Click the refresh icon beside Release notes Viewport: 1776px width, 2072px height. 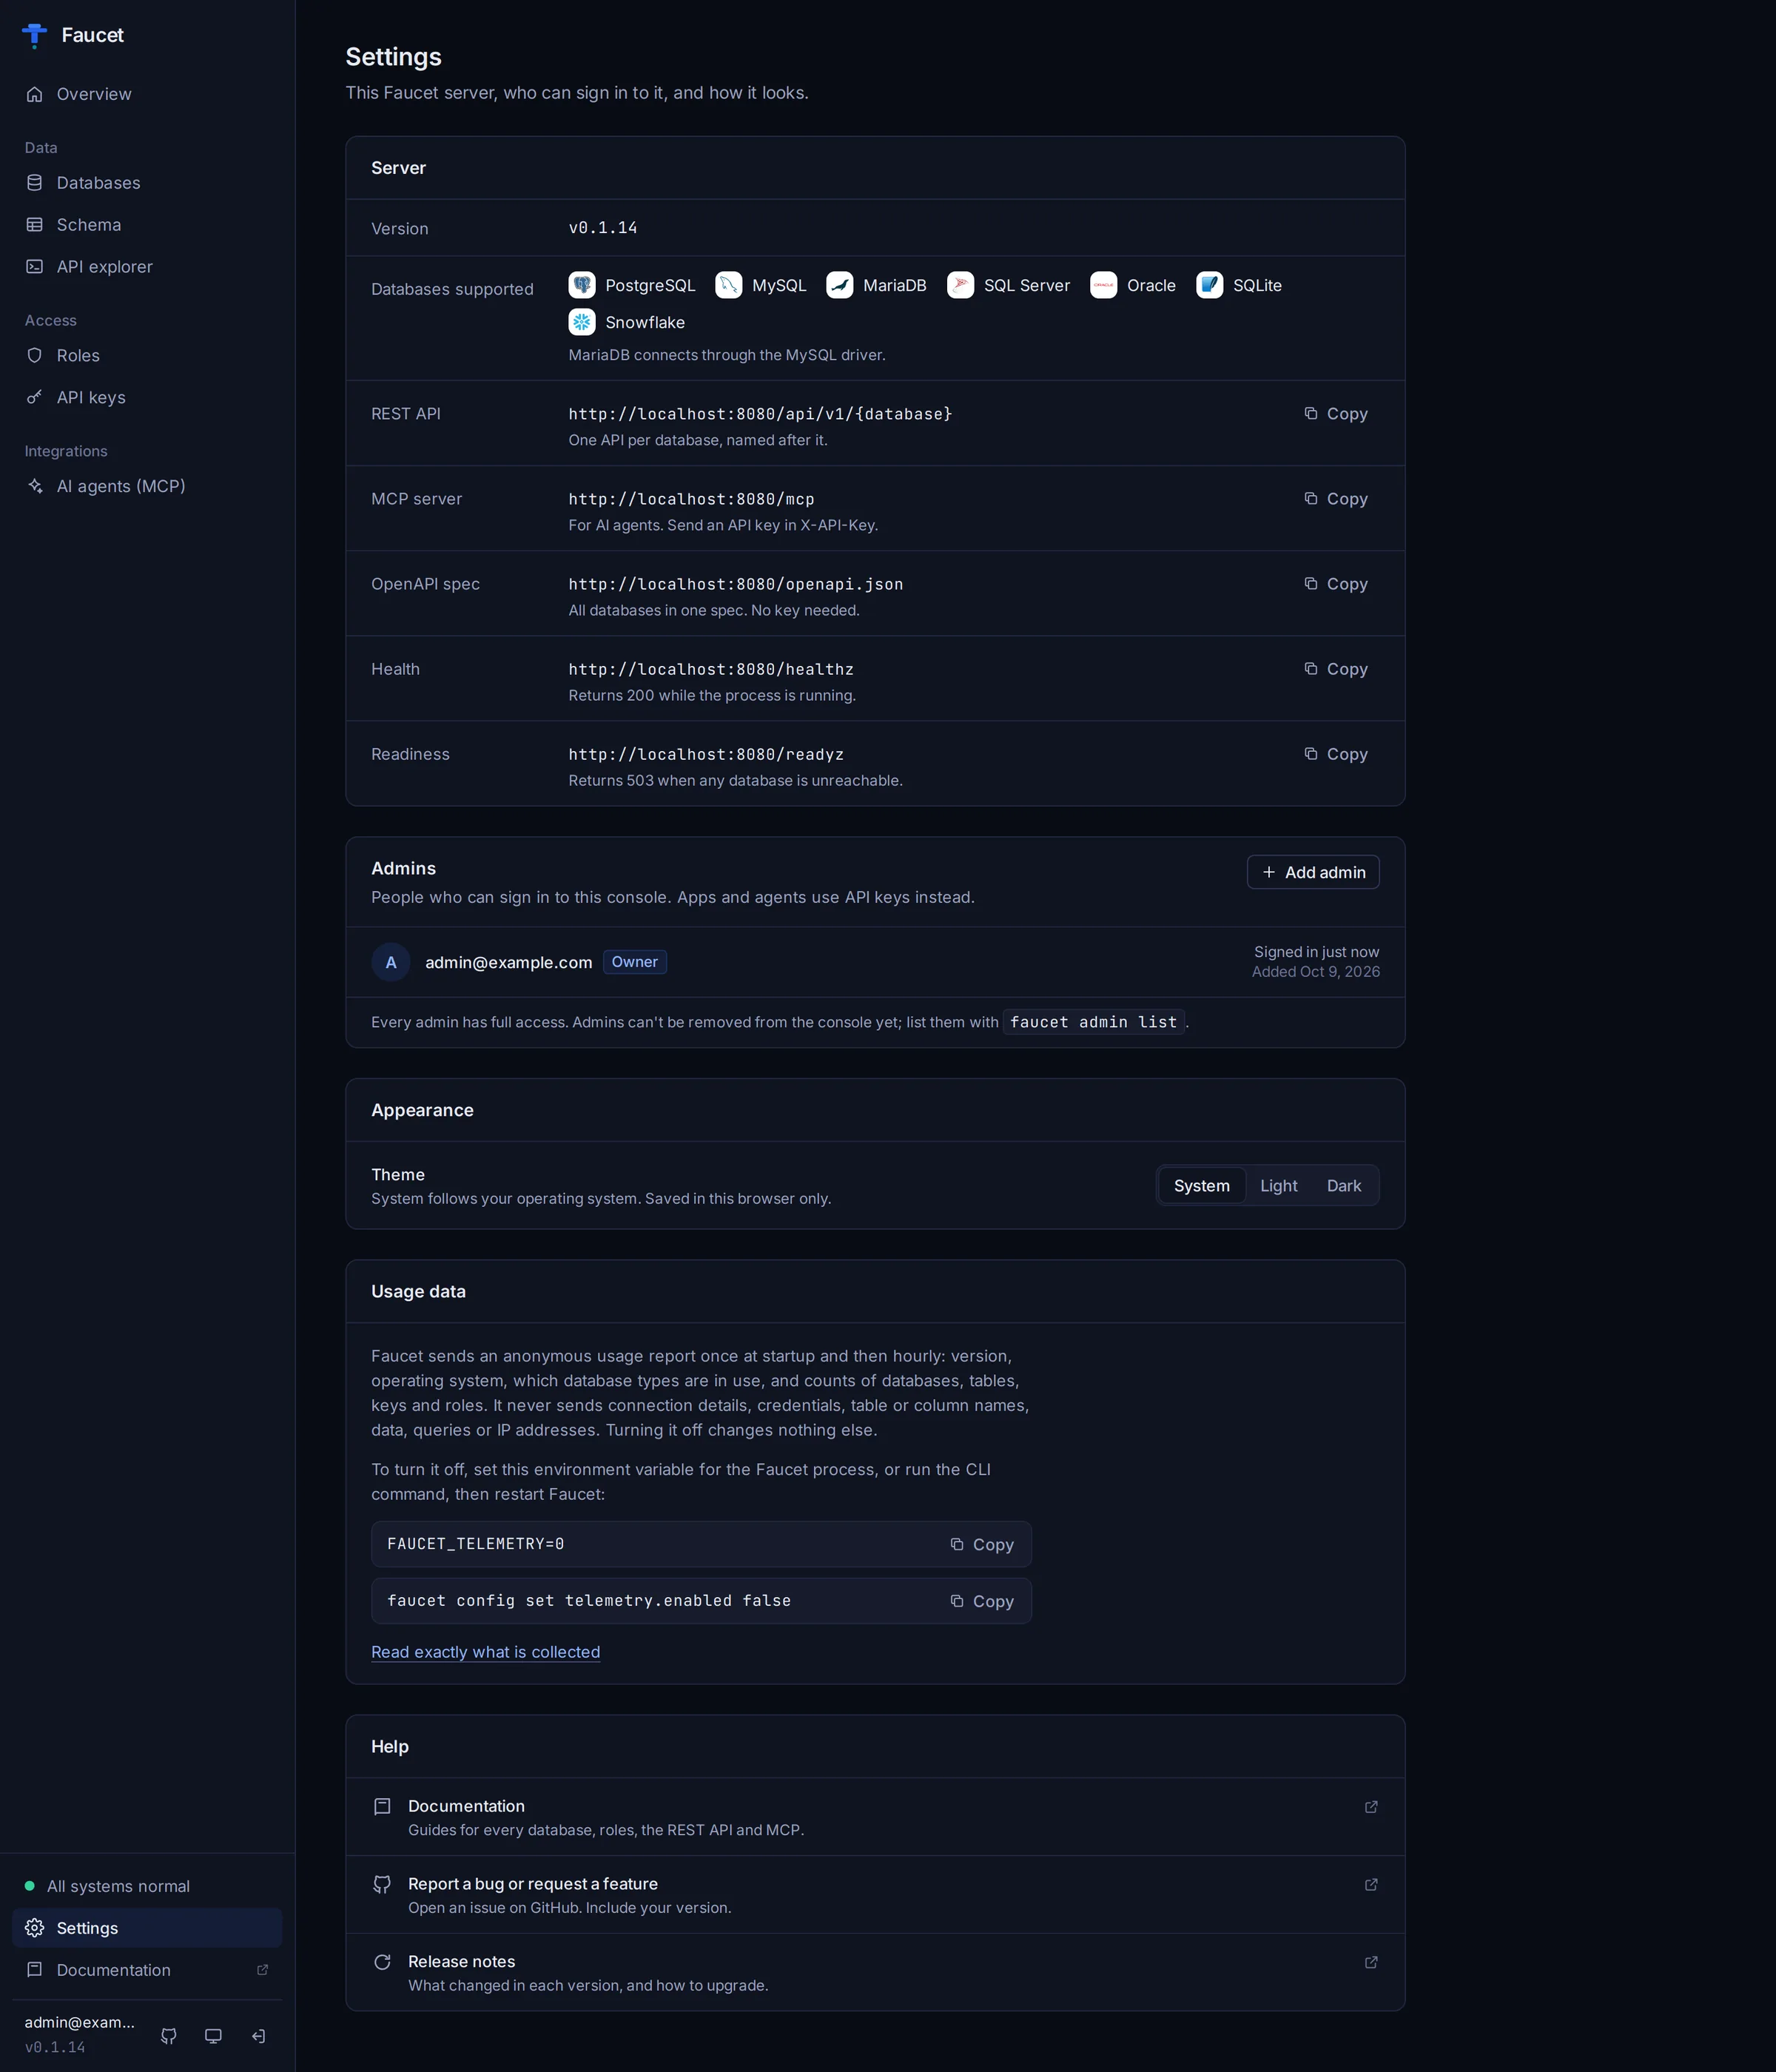382,1963
